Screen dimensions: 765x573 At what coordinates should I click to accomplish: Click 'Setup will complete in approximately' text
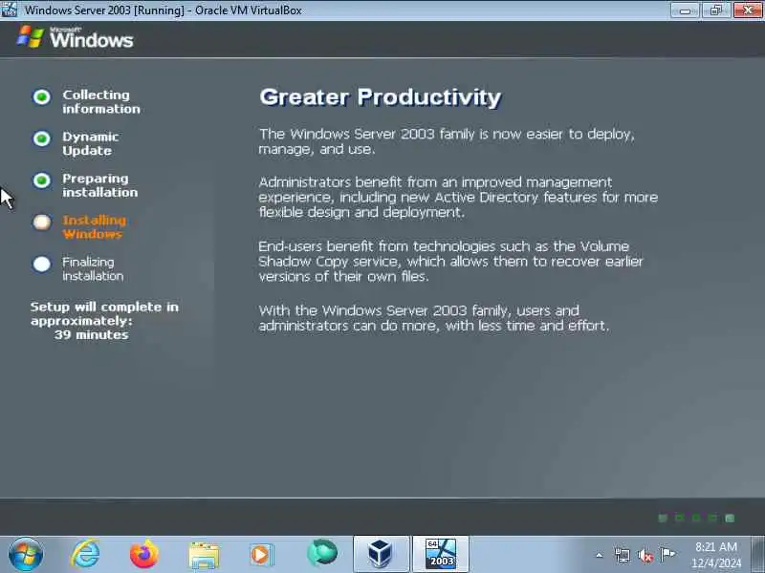104,314
